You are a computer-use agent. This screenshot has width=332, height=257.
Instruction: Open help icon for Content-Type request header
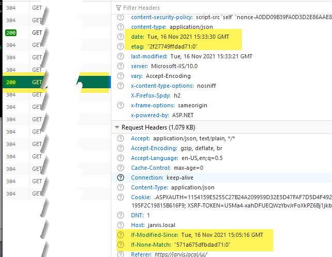(121, 187)
